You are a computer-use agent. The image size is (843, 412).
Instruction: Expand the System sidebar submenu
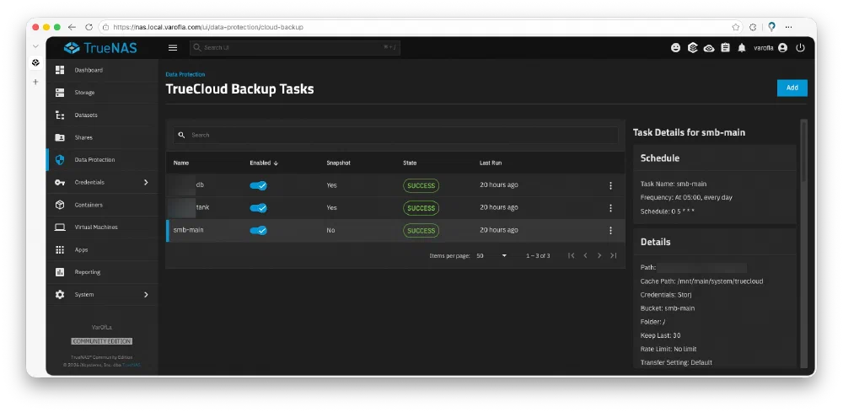146,294
